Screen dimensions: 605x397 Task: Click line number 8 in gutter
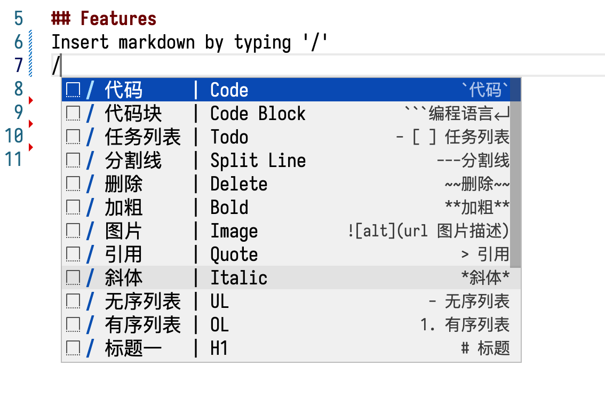[19, 89]
